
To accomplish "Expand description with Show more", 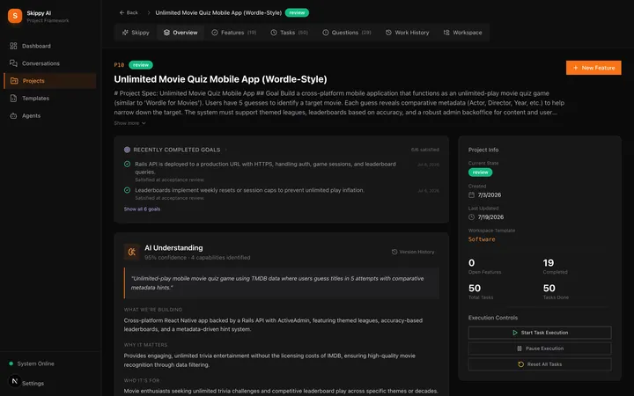I will 129,123.
